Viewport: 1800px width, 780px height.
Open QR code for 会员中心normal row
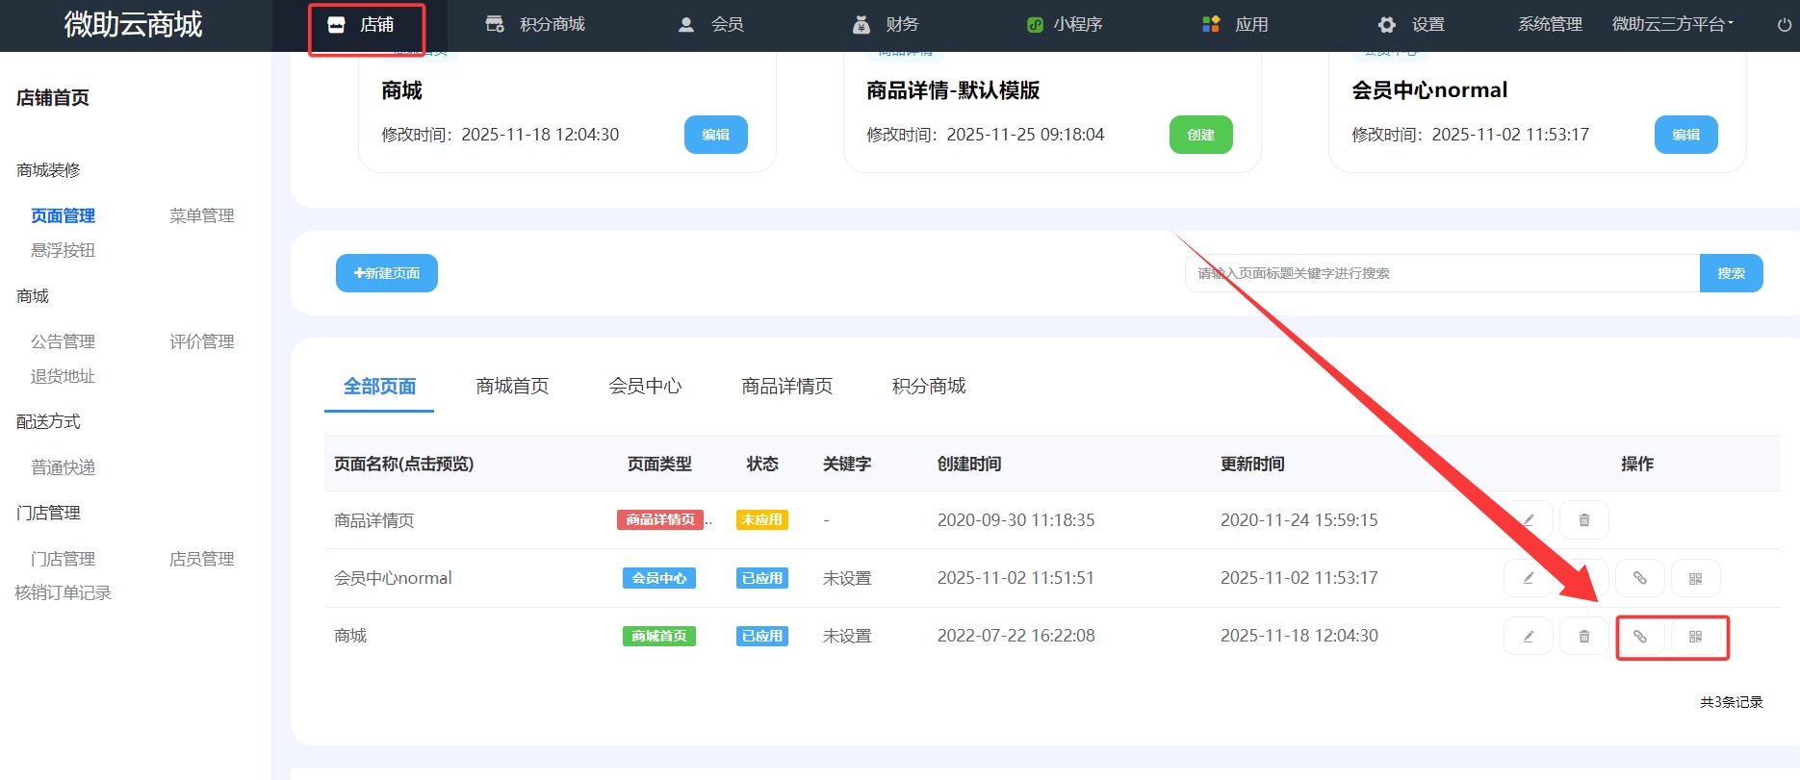click(x=1695, y=579)
